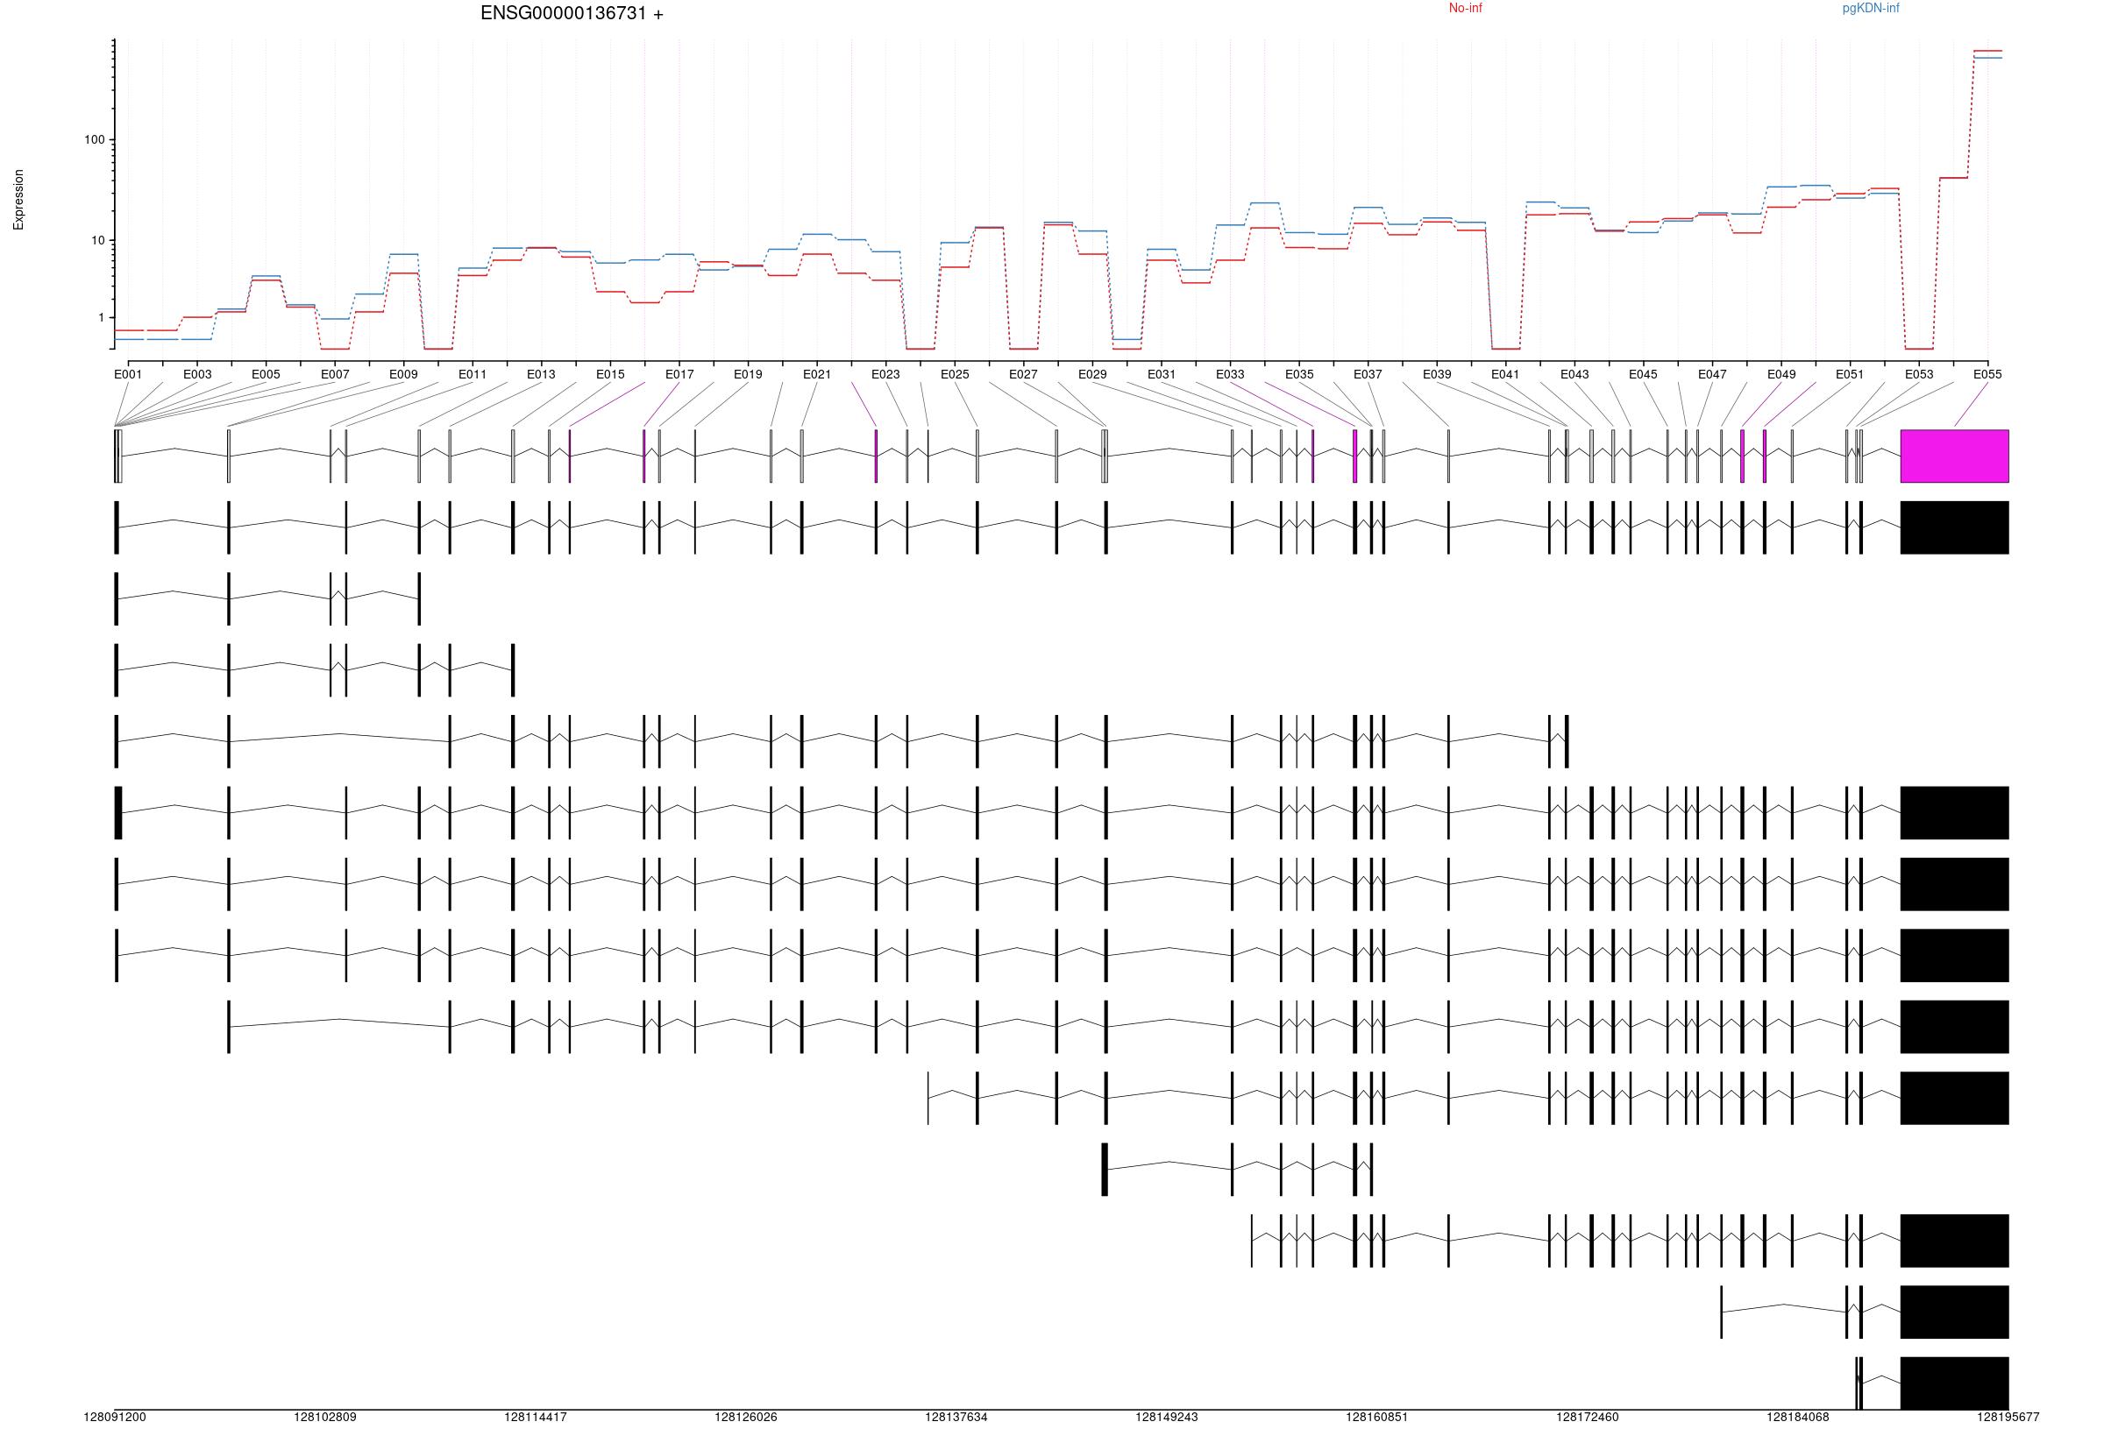Click exon label E055
This screenshot has height=1436, width=2104.
click(x=1987, y=374)
